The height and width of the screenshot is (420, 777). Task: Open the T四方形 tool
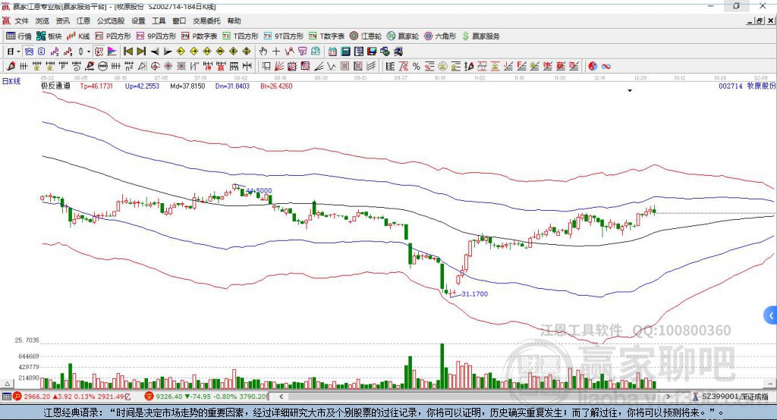click(241, 36)
